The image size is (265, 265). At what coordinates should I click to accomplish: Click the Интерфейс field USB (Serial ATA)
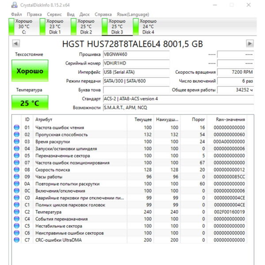136,72
